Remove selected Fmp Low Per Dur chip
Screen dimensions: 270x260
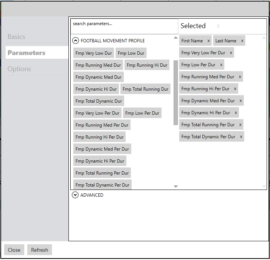221,65
